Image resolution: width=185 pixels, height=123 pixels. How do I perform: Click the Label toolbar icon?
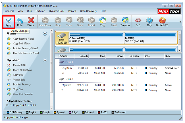(114, 22)
